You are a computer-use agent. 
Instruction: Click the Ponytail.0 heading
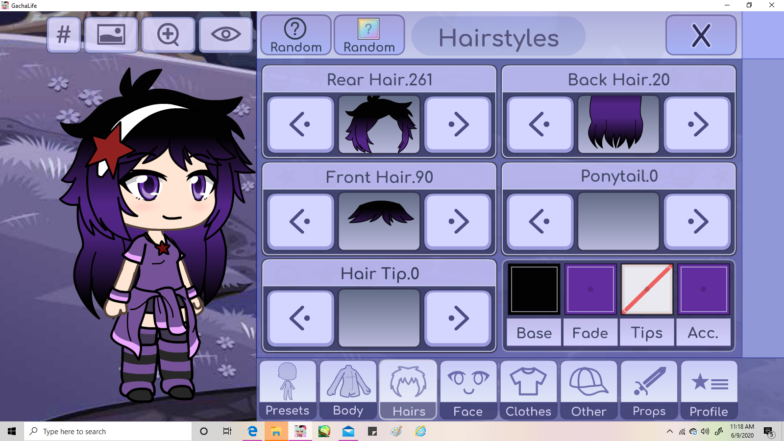(619, 176)
